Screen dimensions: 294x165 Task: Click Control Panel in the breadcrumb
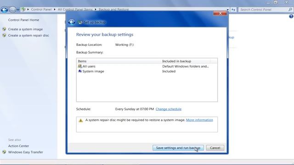click(41, 9)
